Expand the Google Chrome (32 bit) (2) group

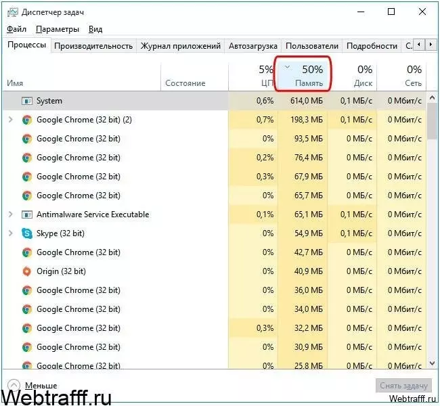(x=11, y=120)
